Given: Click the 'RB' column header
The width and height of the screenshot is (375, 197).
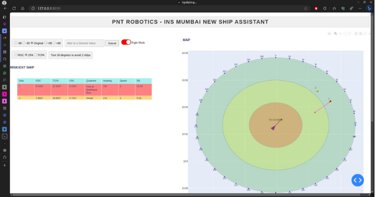Looking at the screenshot, I should [x=143, y=81].
